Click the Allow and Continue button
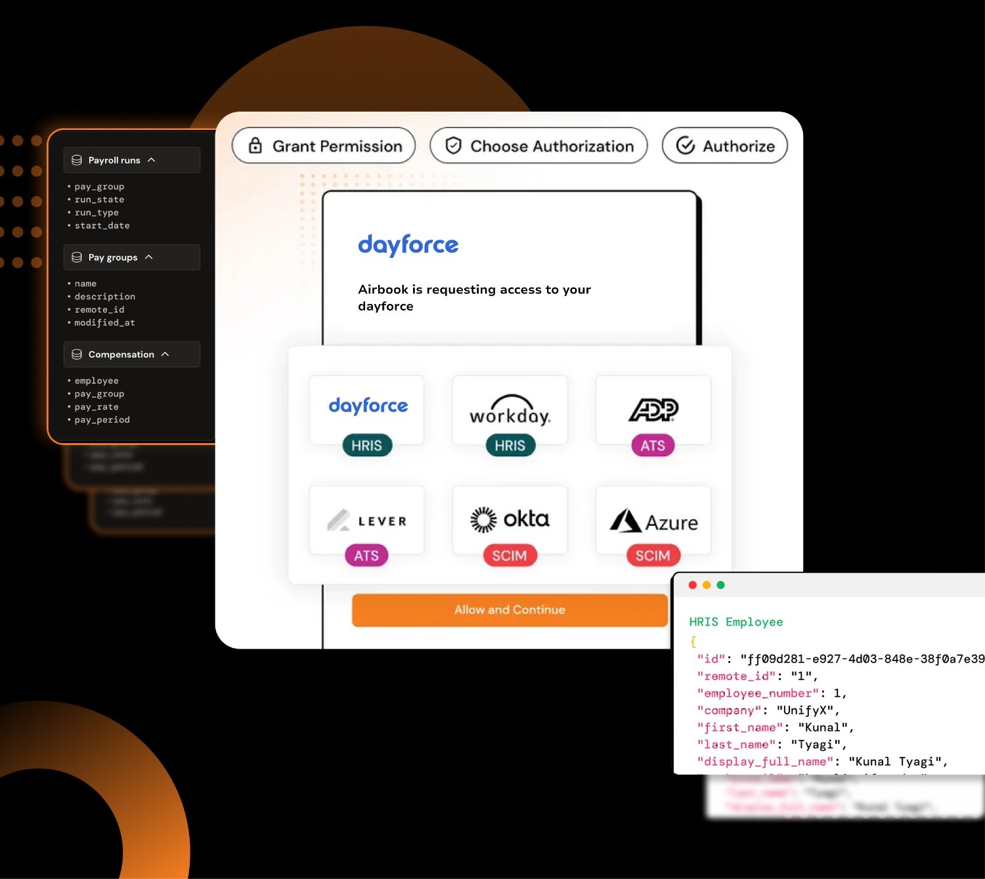This screenshot has width=985, height=879. [510, 610]
